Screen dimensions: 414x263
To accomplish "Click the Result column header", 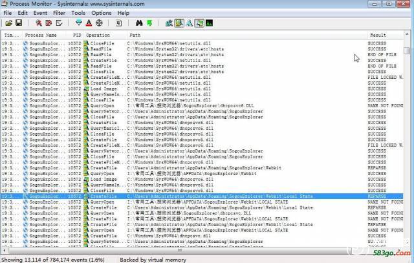I will click(x=386, y=35).
